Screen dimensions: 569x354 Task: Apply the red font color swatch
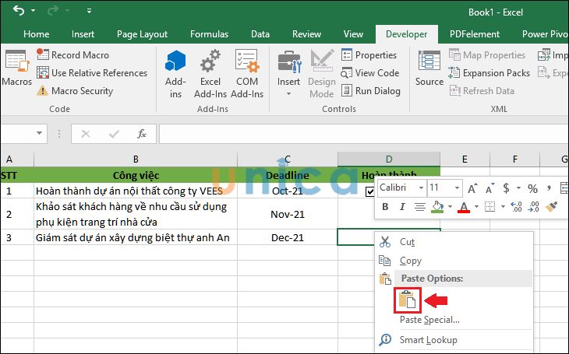coord(463,207)
